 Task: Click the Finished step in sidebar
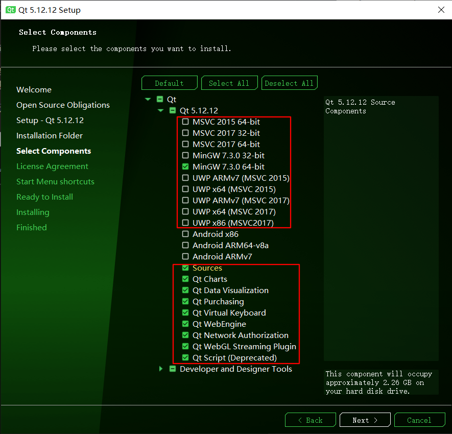coord(32,227)
